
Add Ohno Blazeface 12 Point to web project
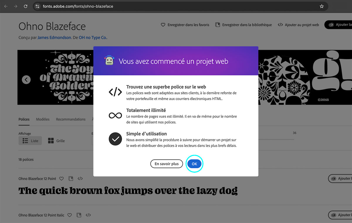point(80,179)
